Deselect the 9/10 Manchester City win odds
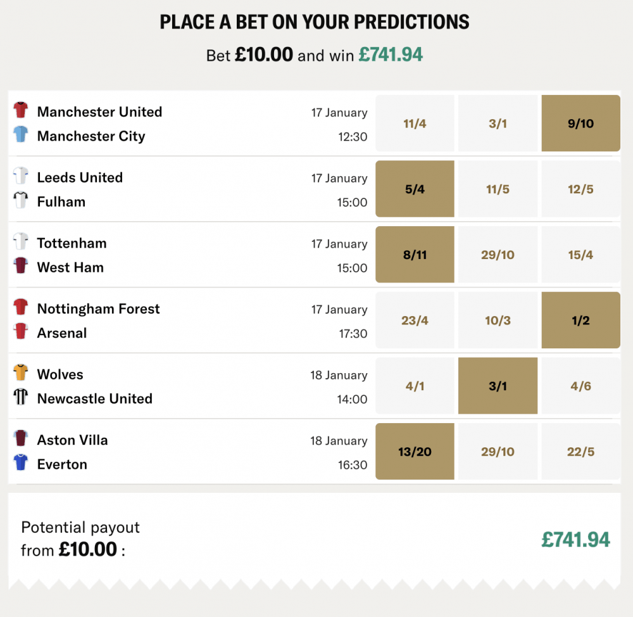633x617 pixels. [x=580, y=123]
